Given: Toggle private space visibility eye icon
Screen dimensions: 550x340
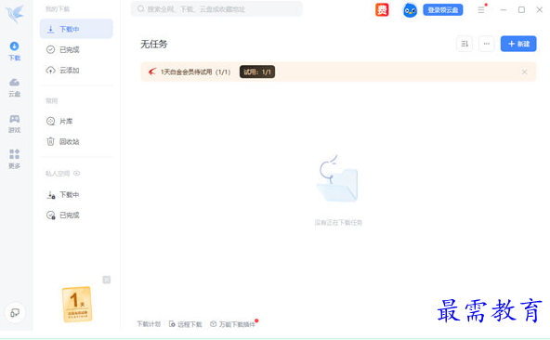Looking at the screenshot, I should point(77,173).
